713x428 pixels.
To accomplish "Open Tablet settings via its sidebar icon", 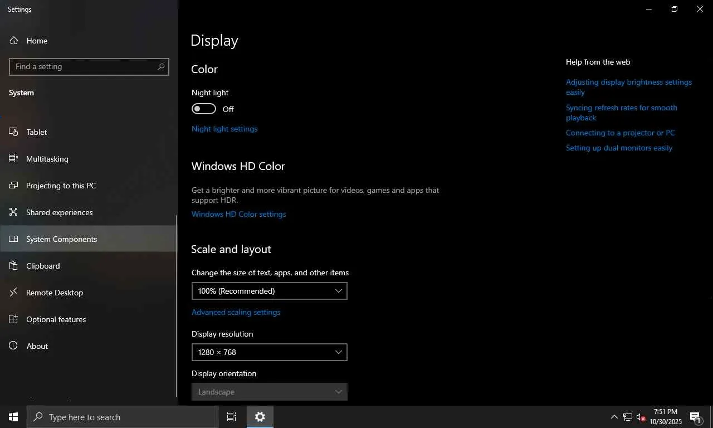I will click(14, 132).
